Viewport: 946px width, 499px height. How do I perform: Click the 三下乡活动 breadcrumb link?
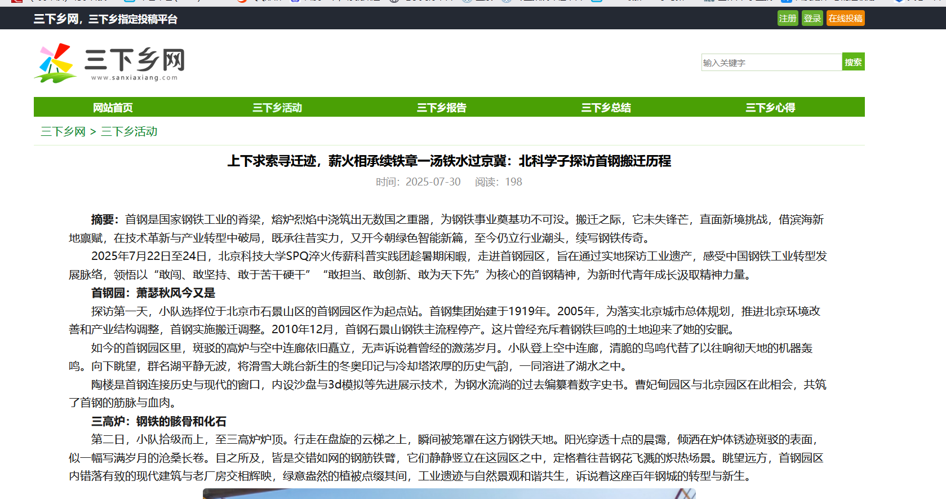129,131
